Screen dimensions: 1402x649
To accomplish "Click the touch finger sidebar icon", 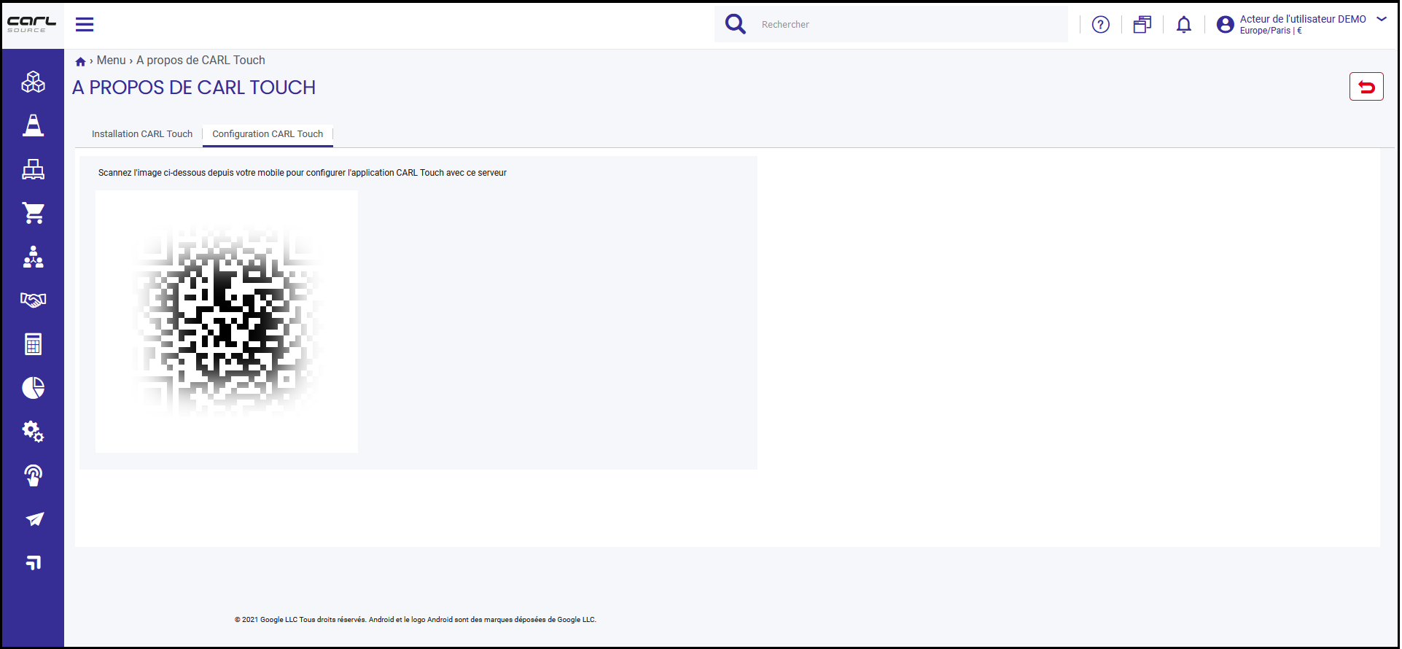I will [x=33, y=475].
